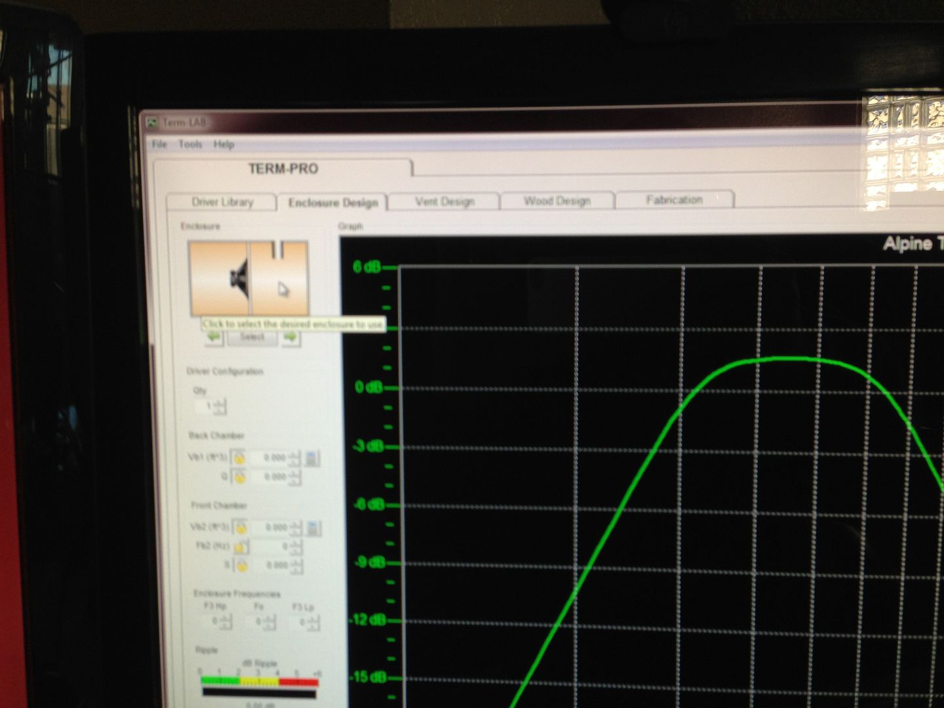Toggle the Vb2 lock icon
The height and width of the screenshot is (708, 944).
point(241,527)
